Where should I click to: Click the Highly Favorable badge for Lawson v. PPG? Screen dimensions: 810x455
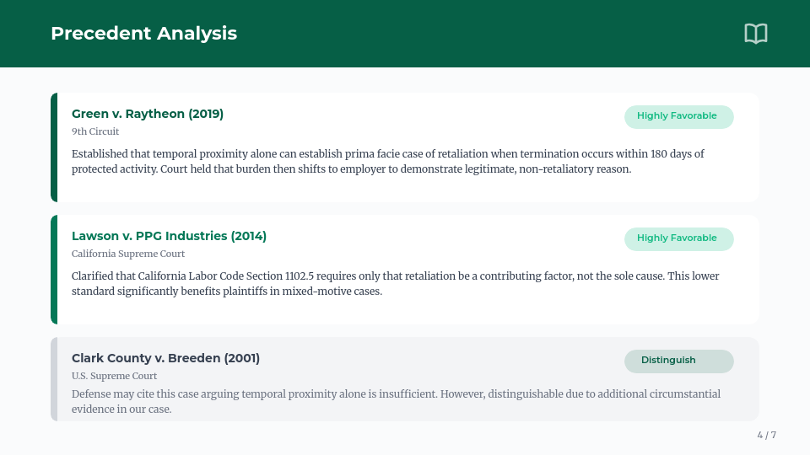click(x=678, y=238)
